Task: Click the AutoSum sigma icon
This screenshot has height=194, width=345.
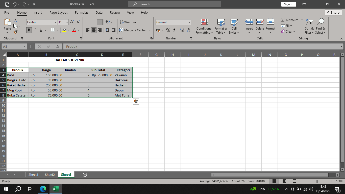Action: [283, 20]
